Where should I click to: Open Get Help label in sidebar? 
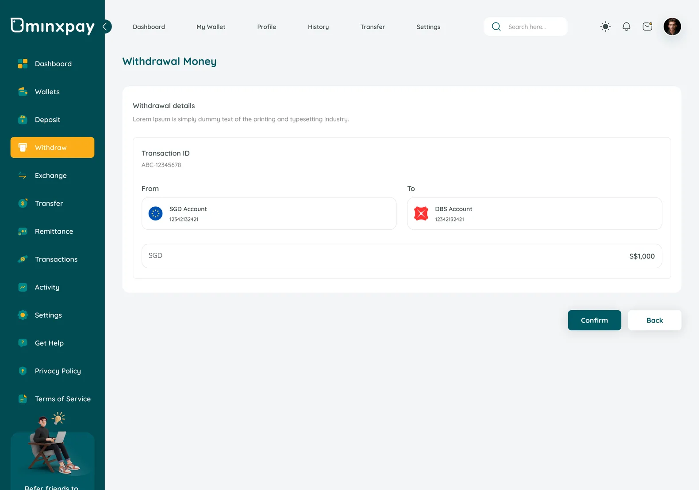49,343
